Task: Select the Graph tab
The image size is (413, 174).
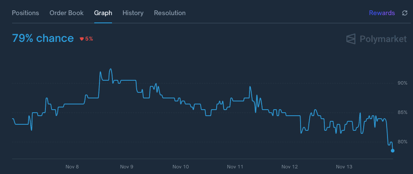Action: click(103, 13)
